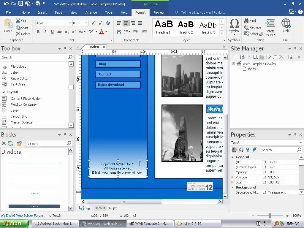
Task: Open the font color dropdown arrow
Action: coord(106,31)
